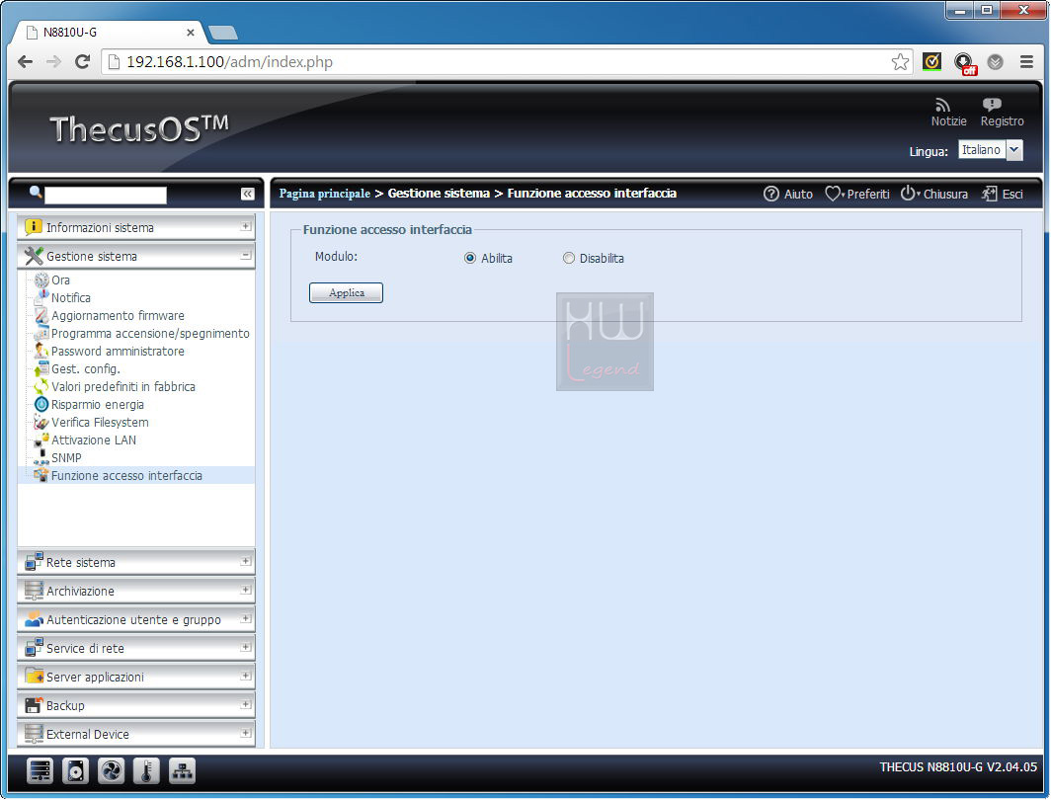Select Funzione accesso interfaccia tree item
Viewport: 1051px width, 800px height.
126,476
